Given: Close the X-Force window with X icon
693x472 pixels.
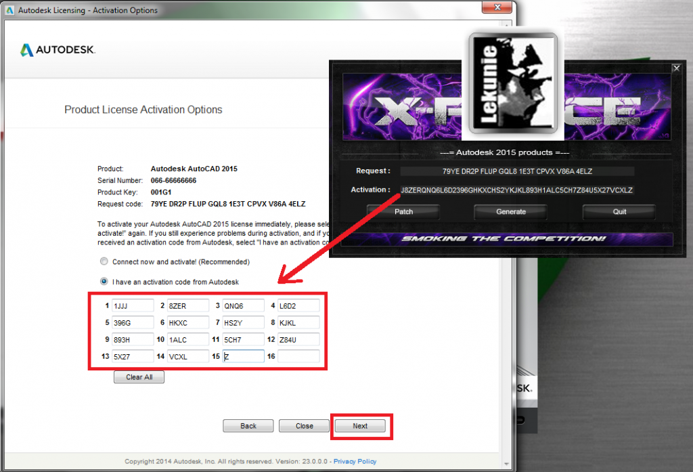Looking at the screenshot, I should tap(676, 68).
